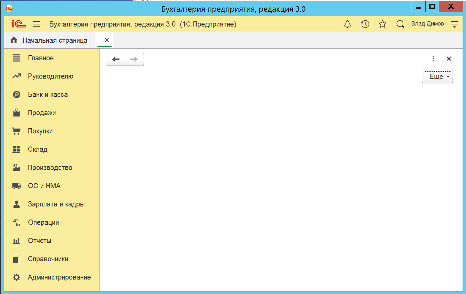Viewport: 466px width, 294px height.
Task: Click Склад boxes icon
Action: coord(17,149)
